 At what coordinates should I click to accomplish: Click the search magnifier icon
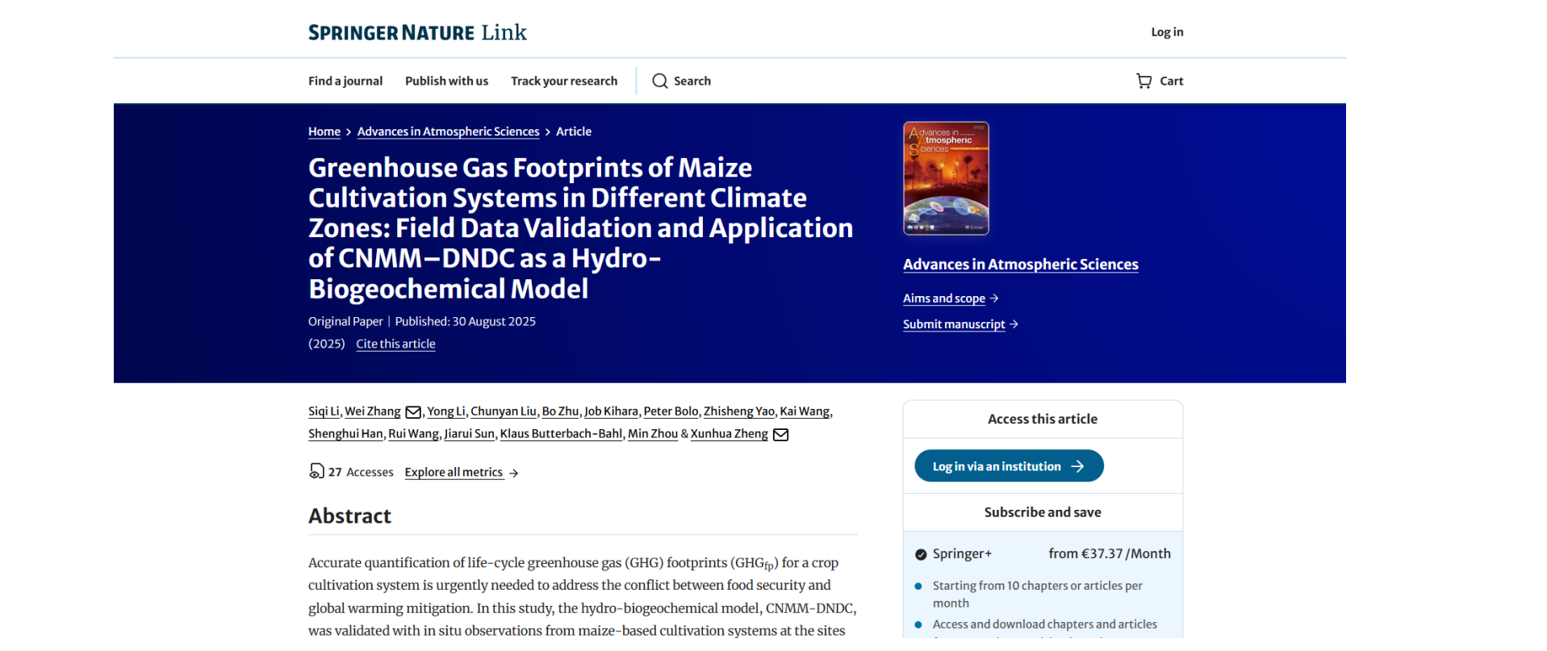pyautogui.click(x=659, y=81)
